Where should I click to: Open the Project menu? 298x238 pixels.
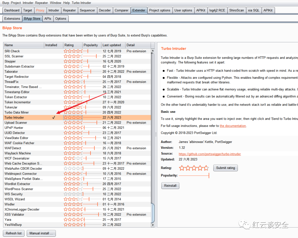click(x=16, y=3)
